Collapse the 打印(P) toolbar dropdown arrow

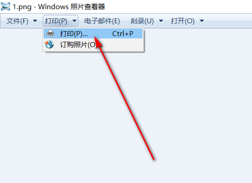(74, 21)
